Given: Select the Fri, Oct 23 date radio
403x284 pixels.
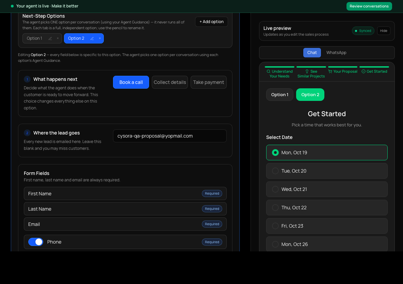Looking at the screenshot, I should (275, 226).
